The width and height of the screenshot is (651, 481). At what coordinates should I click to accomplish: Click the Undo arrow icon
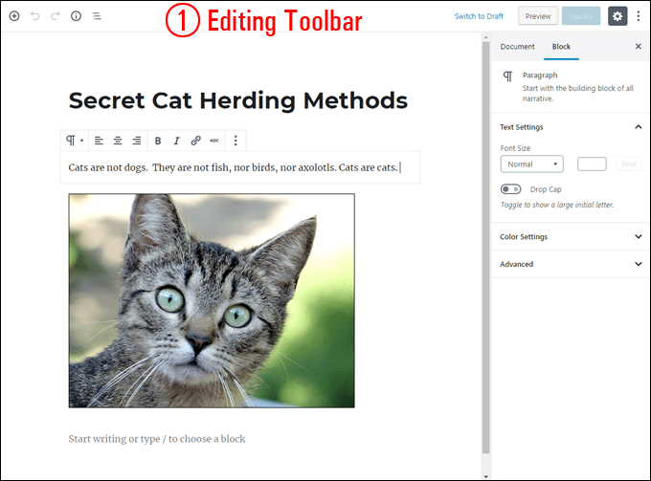34,16
